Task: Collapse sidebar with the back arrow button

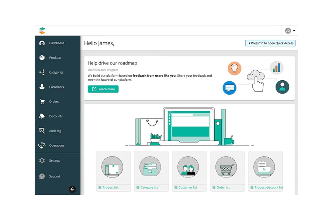Action: pyautogui.click(x=72, y=189)
